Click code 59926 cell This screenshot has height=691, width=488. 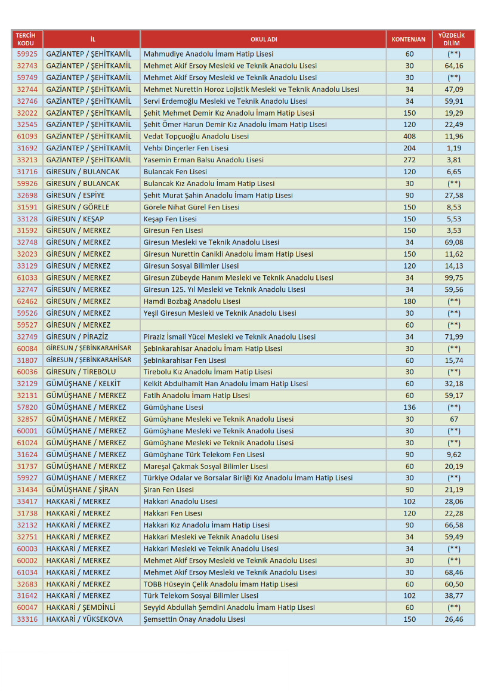pos(27,183)
